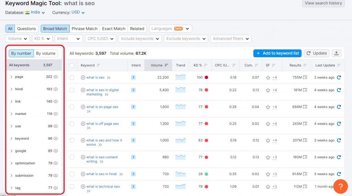
Task: Open 'what is seo in digital marketing' keyword link
Action: pyautogui.click(x=102, y=92)
